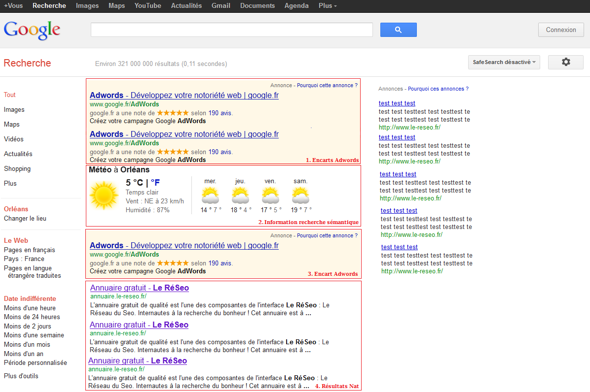
Task: Click the large sun weather icon
Action: (x=104, y=195)
